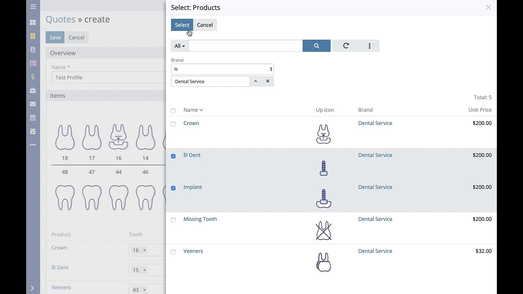The width and height of the screenshot is (523, 294).
Task: Confirm selection with the Select button
Action: pos(182,25)
